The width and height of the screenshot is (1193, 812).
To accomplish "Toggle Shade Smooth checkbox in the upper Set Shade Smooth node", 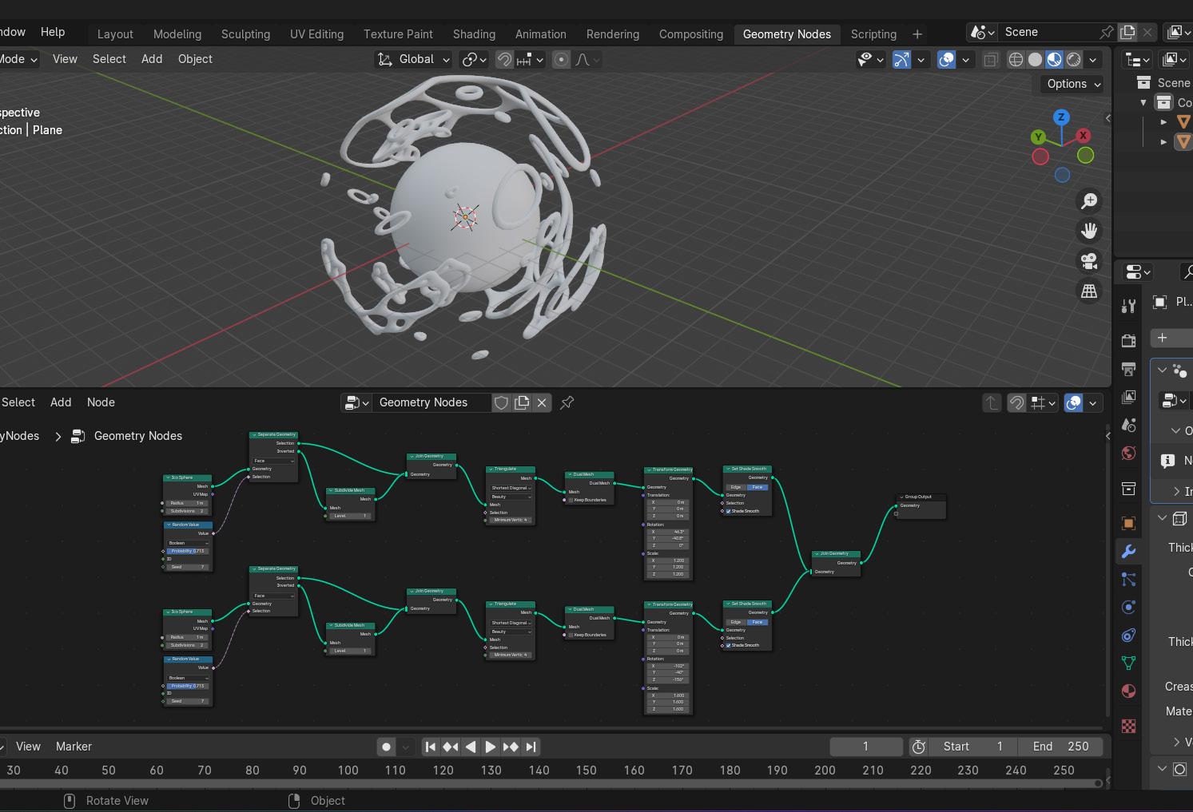I will click(729, 511).
